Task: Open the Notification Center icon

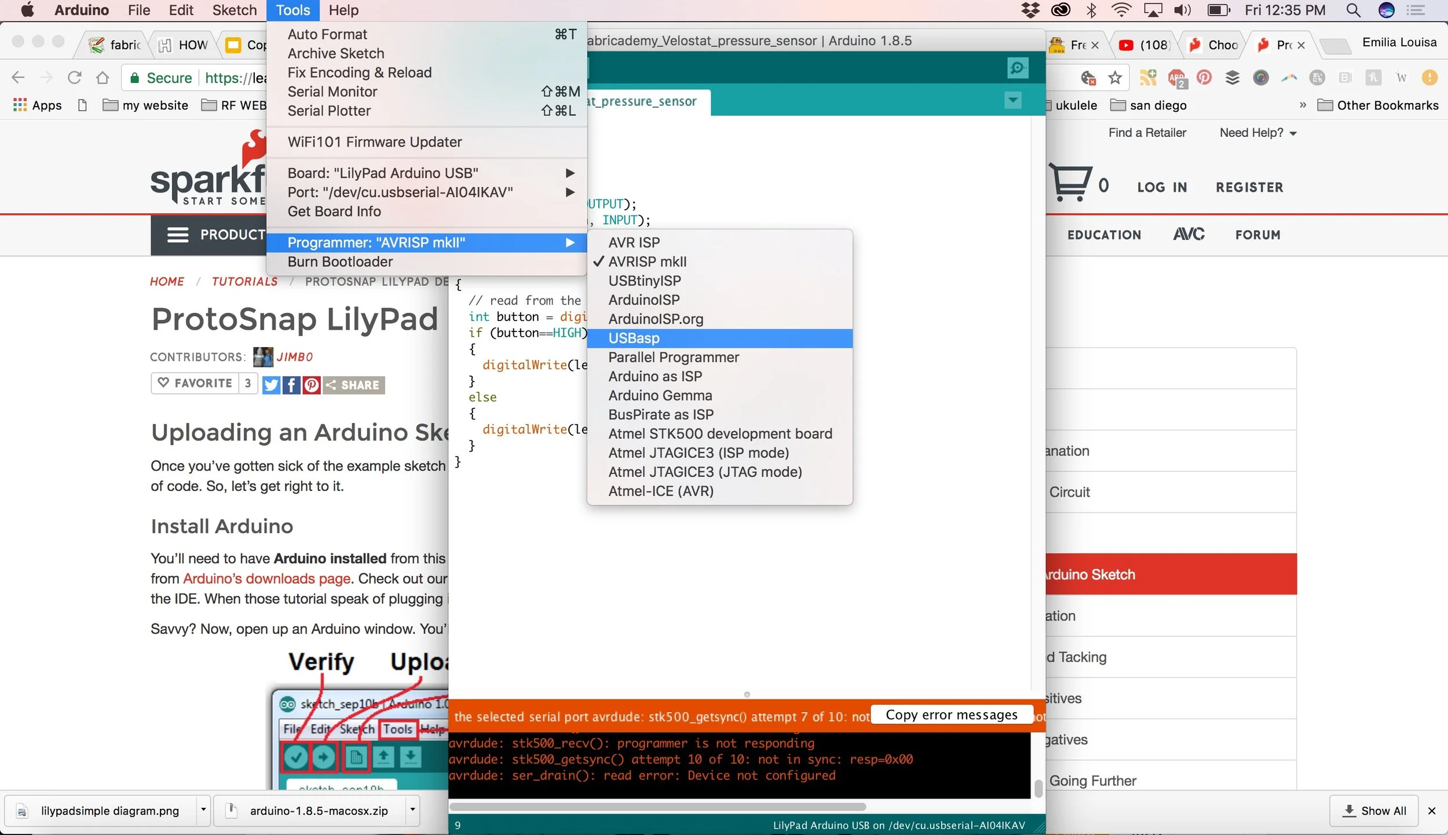Action: click(x=1416, y=10)
